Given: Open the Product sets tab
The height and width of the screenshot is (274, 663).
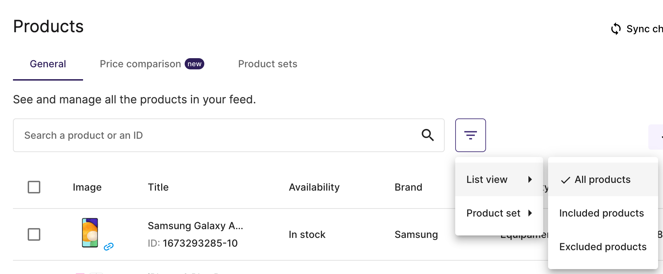Looking at the screenshot, I should click(268, 64).
